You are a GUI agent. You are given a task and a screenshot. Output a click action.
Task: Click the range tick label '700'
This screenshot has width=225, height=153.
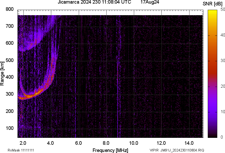point(10,26)
